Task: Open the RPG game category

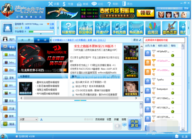Action: point(9,85)
